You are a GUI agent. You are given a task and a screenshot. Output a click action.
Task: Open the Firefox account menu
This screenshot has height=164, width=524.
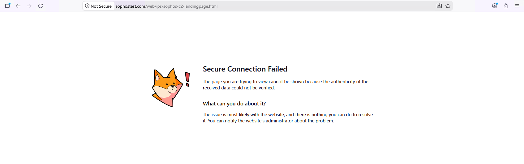pyautogui.click(x=495, y=6)
